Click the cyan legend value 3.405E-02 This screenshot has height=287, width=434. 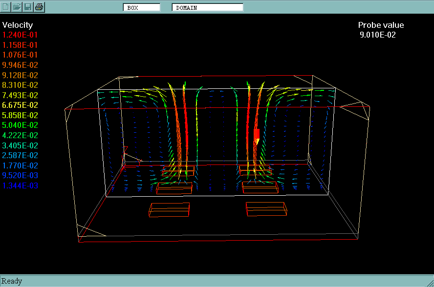[x=20, y=145]
